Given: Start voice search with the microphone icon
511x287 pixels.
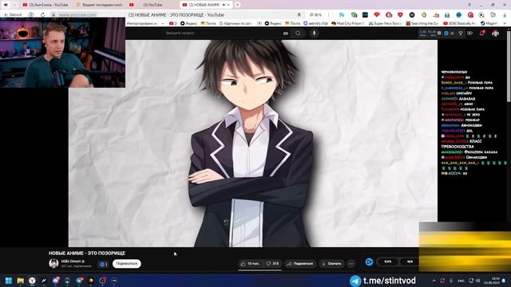Looking at the screenshot, I should (314, 33).
